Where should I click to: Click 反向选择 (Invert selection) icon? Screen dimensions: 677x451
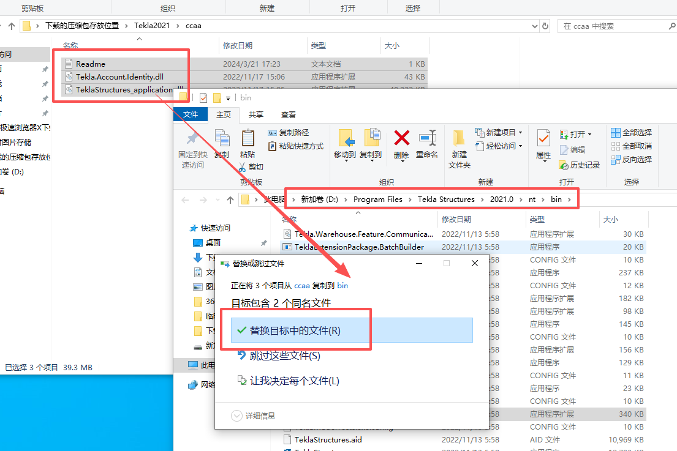[x=637, y=159]
